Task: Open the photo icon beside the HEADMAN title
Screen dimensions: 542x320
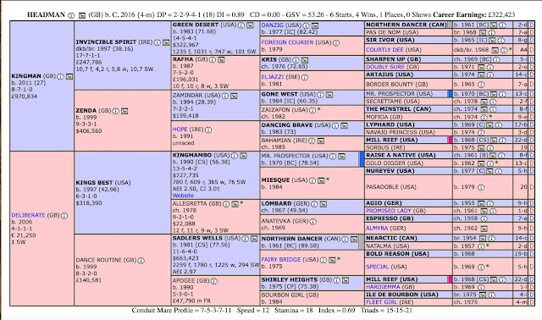Action: click(82, 15)
